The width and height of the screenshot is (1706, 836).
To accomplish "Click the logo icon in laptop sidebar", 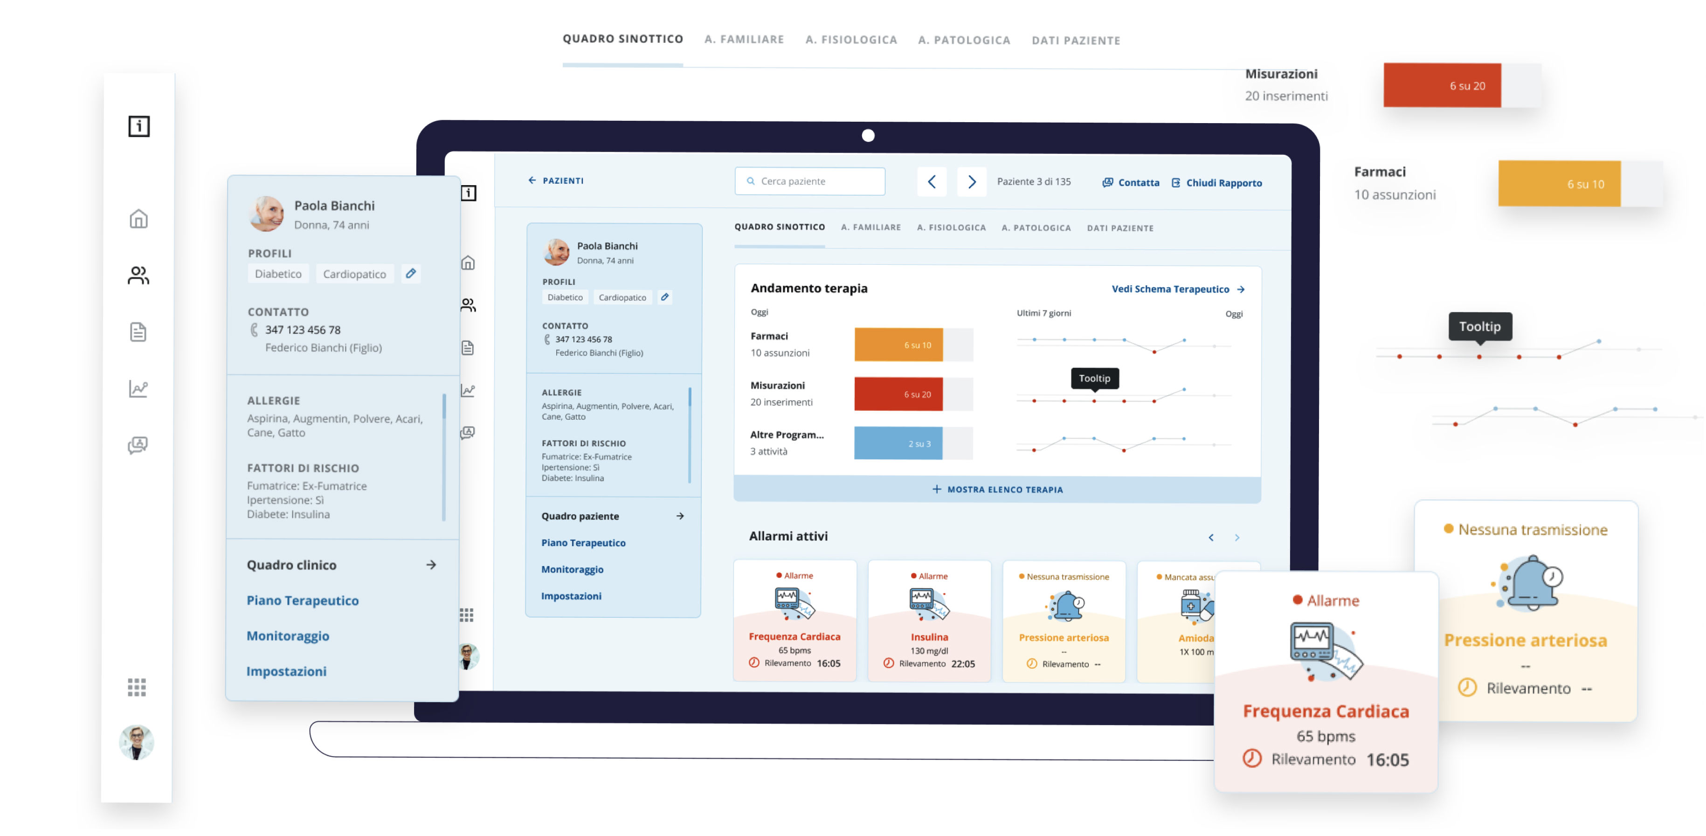I will pos(468,193).
